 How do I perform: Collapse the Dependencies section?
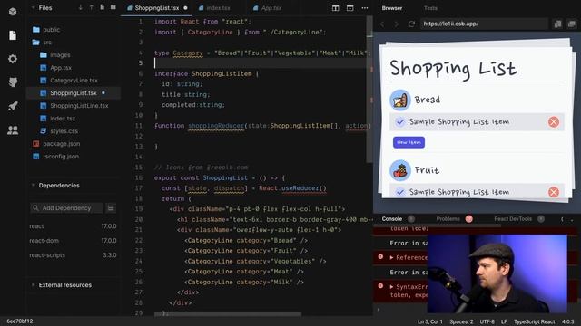tap(33, 185)
